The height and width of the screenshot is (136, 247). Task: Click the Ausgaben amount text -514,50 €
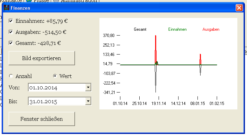[x=54, y=32]
